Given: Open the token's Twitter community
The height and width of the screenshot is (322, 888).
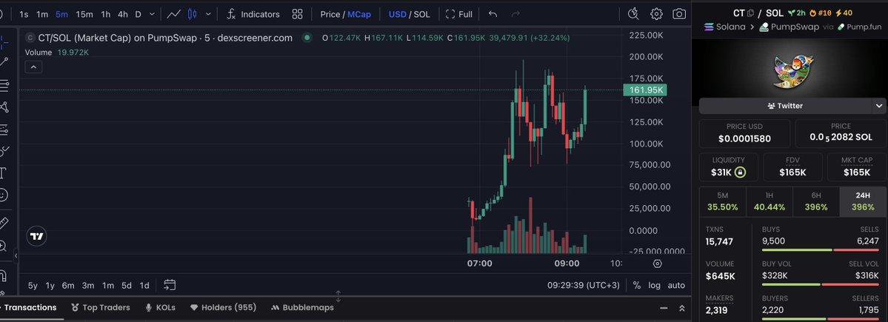Looking at the screenshot, I should tap(785, 106).
